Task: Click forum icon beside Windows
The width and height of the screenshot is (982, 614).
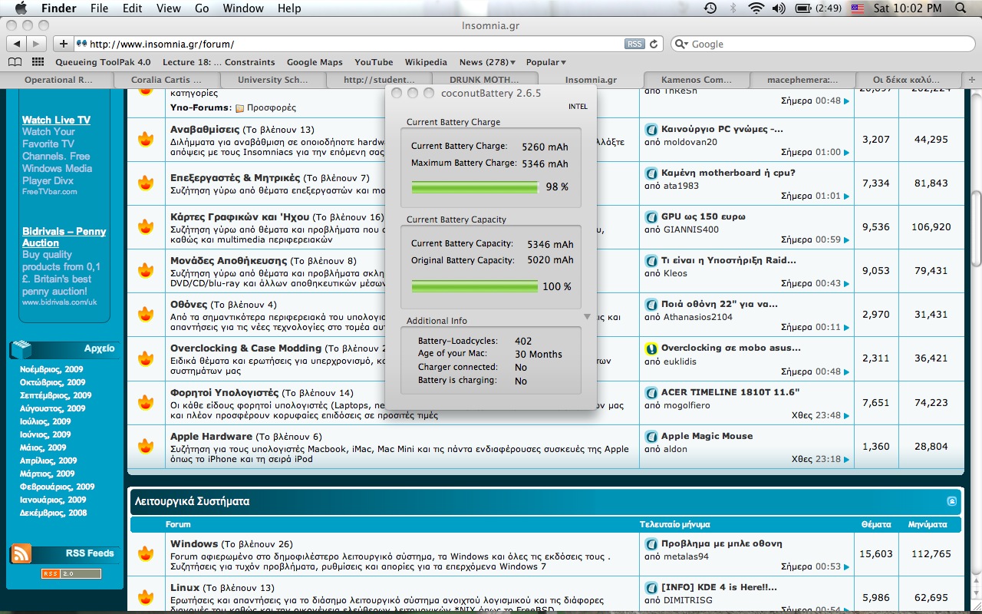Action: [x=145, y=554]
